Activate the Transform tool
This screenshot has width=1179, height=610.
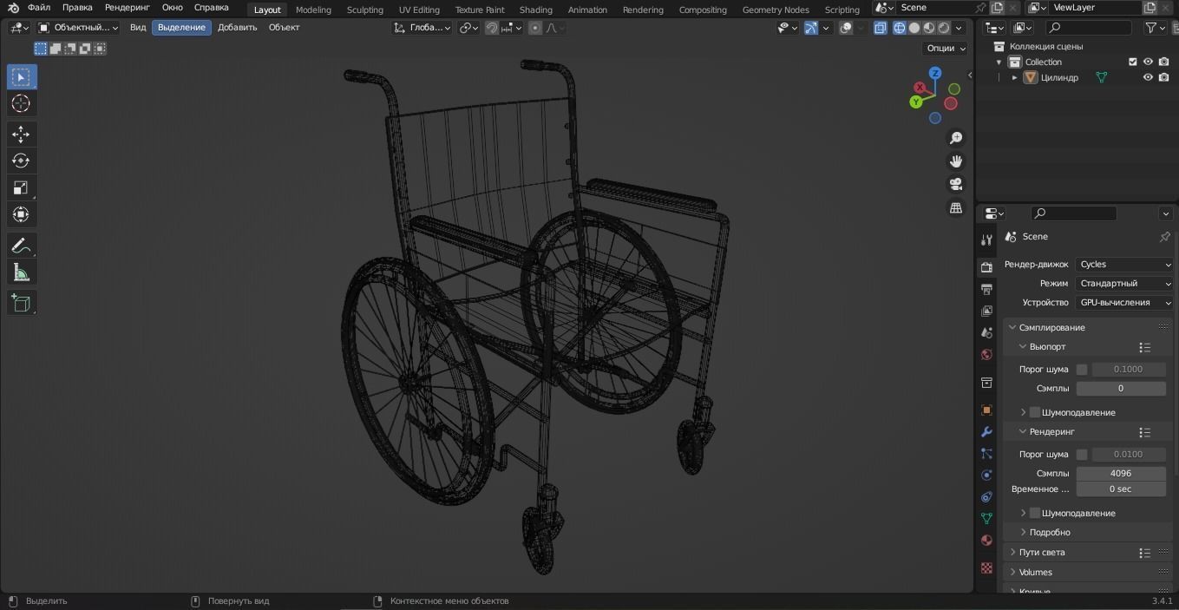[x=22, y=214]
